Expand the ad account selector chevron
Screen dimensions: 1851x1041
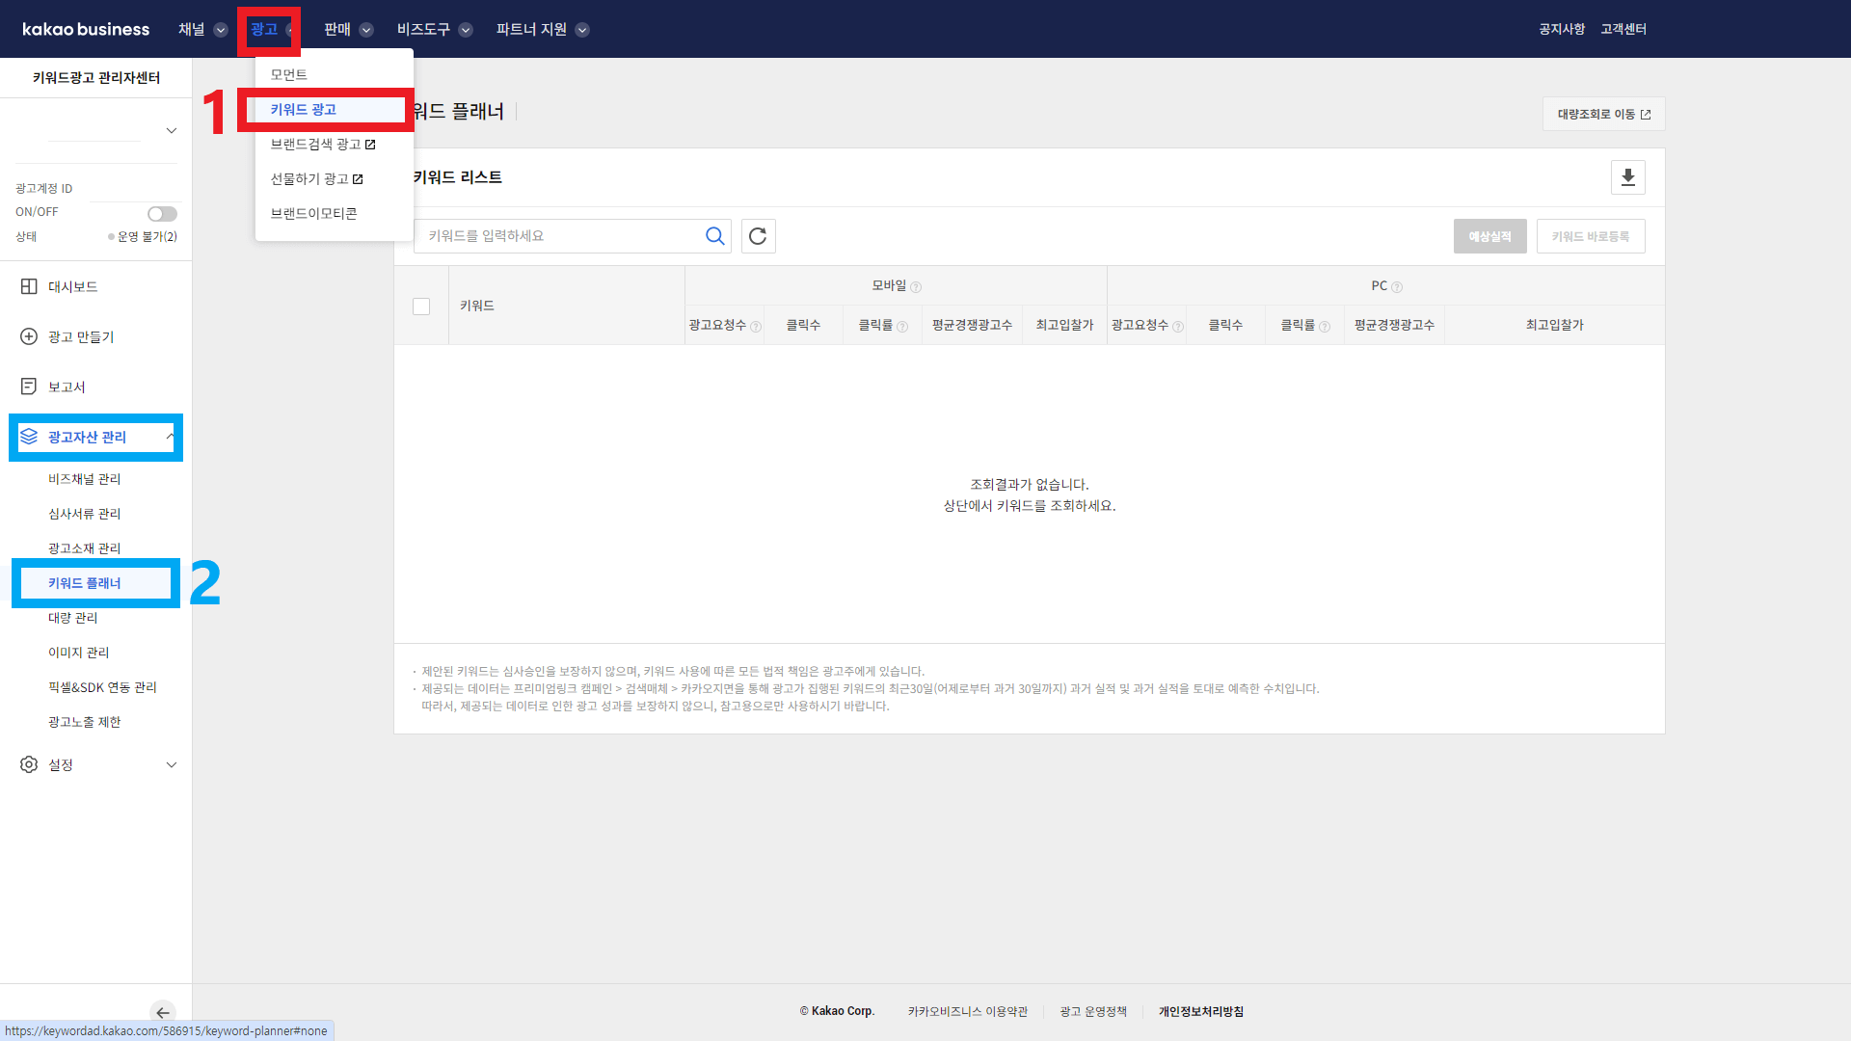[x=171, y=130]
